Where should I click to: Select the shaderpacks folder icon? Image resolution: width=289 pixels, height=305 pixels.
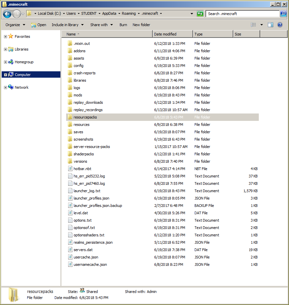tap(70, 154)
